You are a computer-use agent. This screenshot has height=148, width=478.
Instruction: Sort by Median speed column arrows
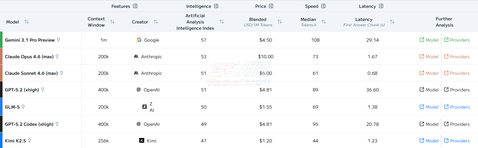pyautogui.click(x=324, y=22)
